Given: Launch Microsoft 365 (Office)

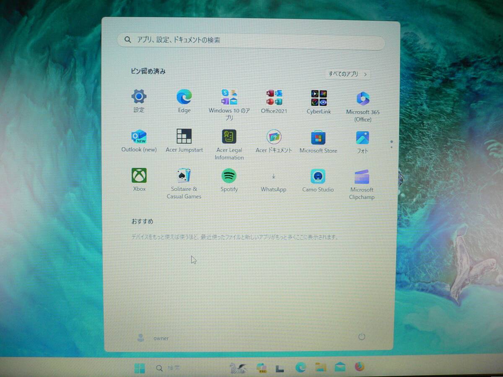Looking at the screenshot, I should click(363, 106).
